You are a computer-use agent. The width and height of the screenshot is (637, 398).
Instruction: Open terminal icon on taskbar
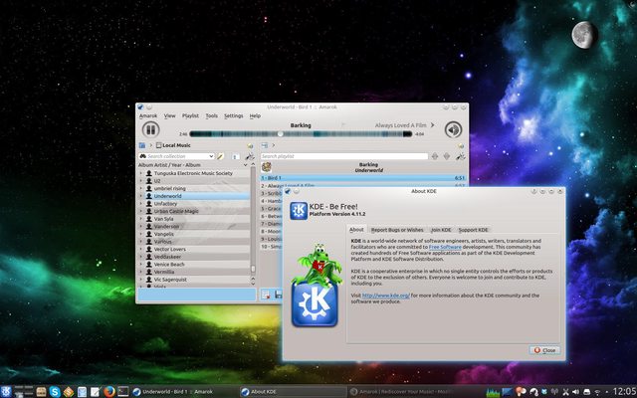click(123, 392)
